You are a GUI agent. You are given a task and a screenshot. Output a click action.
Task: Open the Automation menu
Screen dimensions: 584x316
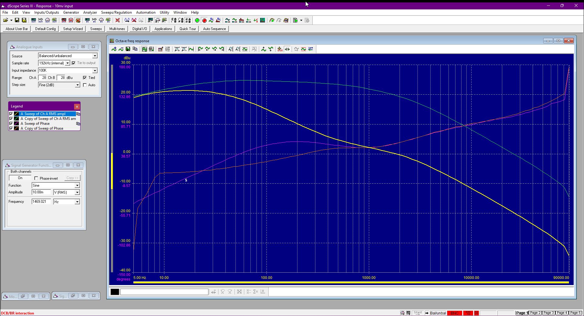146,12
